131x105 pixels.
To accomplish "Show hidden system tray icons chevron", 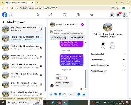I will click(105, 102).
